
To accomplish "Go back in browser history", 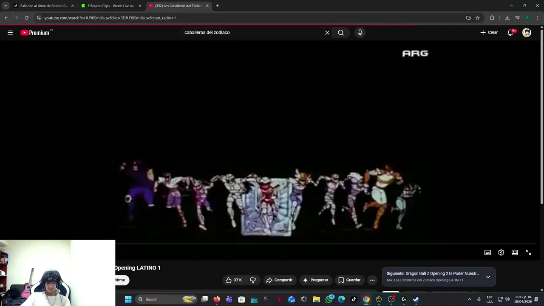I will [x=6, y=18].
